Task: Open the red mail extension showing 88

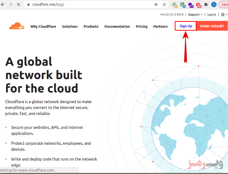Action: tap(199, 5)
